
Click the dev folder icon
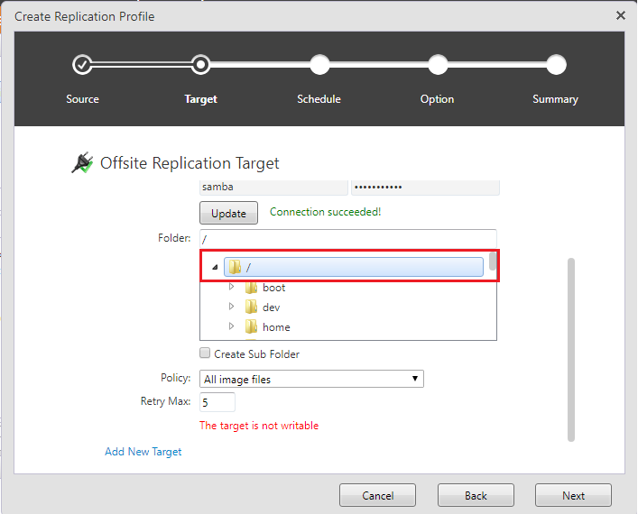point(251,307)
